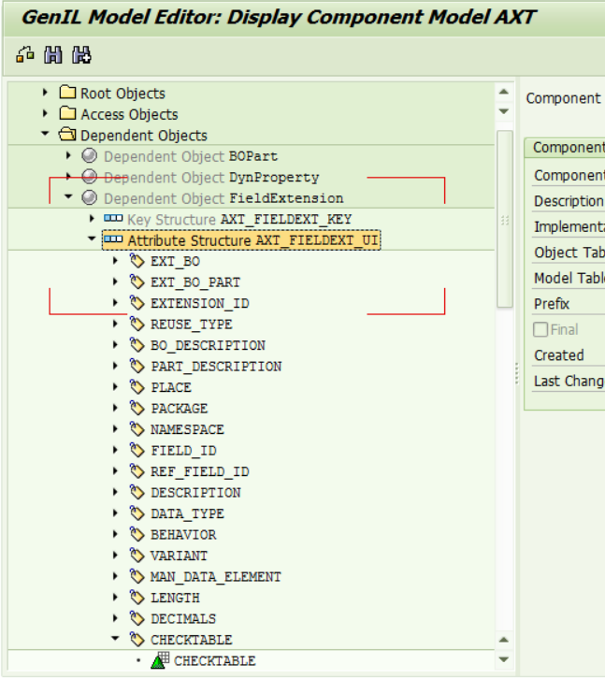This screenshot has height=679, width=605.
Task: Expand the Root Objects folder node
Action: 45,93
